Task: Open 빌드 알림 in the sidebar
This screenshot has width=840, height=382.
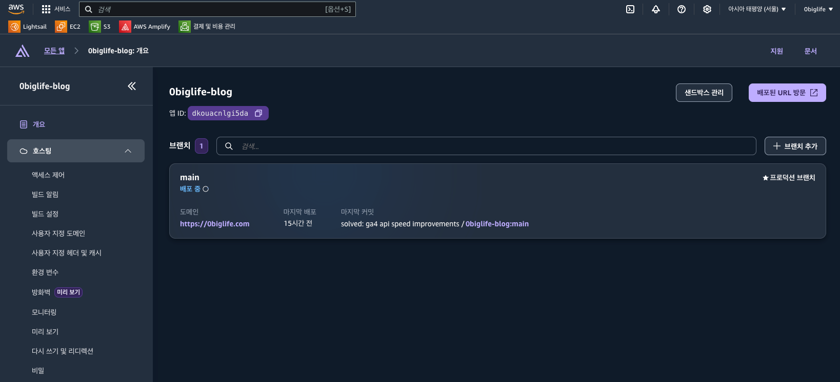Action: (45, 195)
